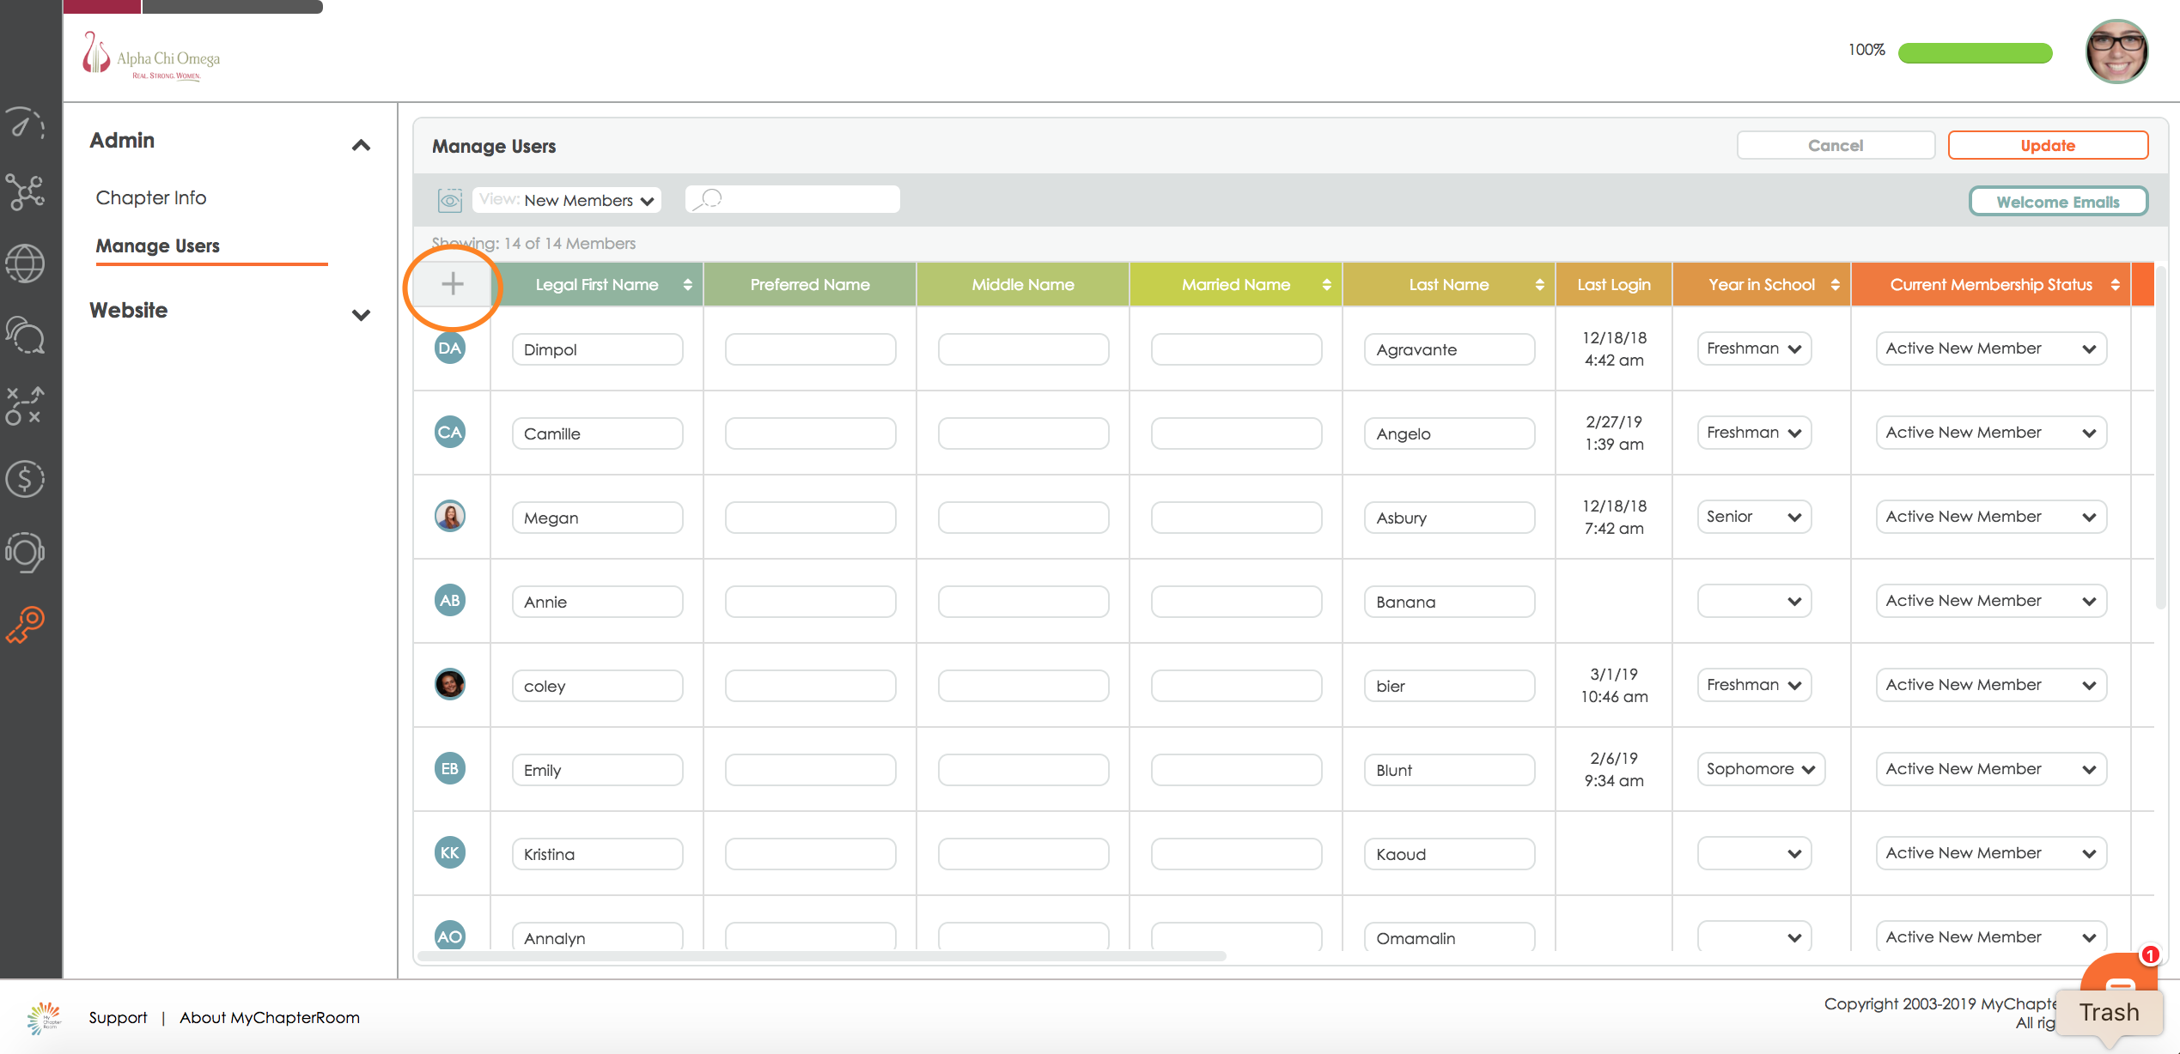
Task: Toggle the eye view icon in toolbar
Action: (450, 200)
